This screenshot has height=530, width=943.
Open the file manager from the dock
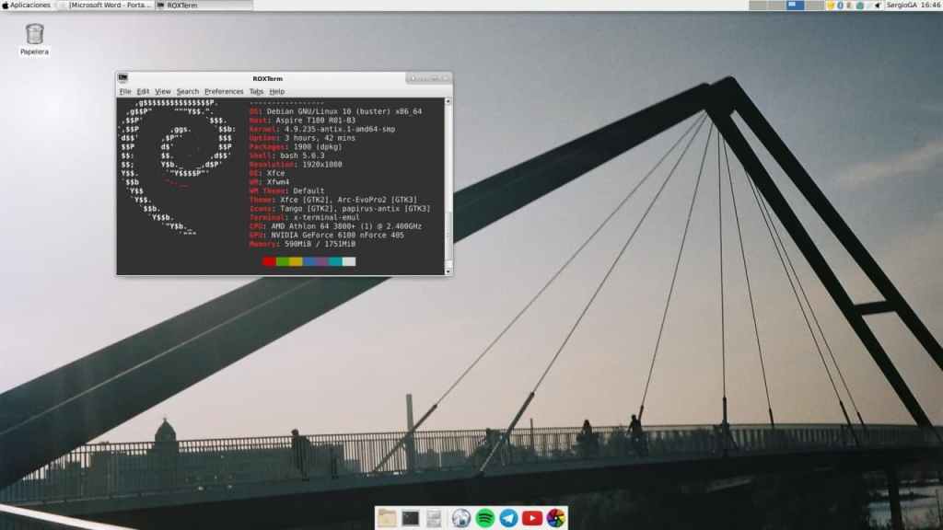pos(387,518)
